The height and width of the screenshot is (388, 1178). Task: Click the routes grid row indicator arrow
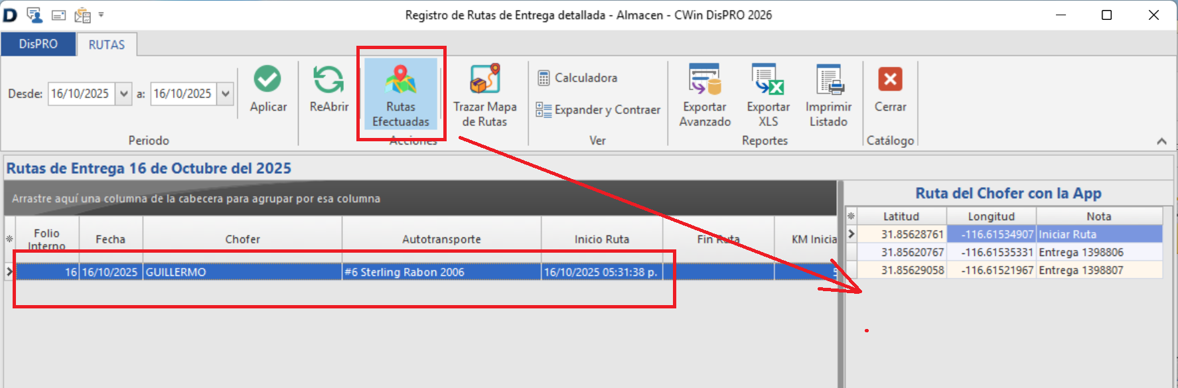[x=9, y=272]
